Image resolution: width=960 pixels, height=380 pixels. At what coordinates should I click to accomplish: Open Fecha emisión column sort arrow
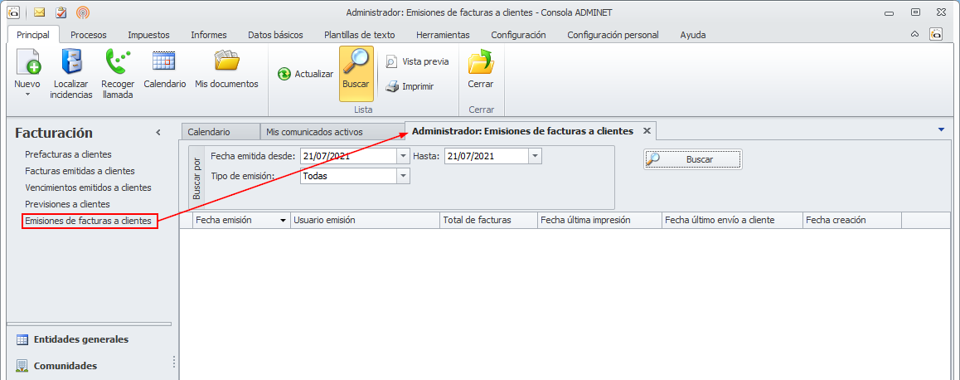[283, 221]
